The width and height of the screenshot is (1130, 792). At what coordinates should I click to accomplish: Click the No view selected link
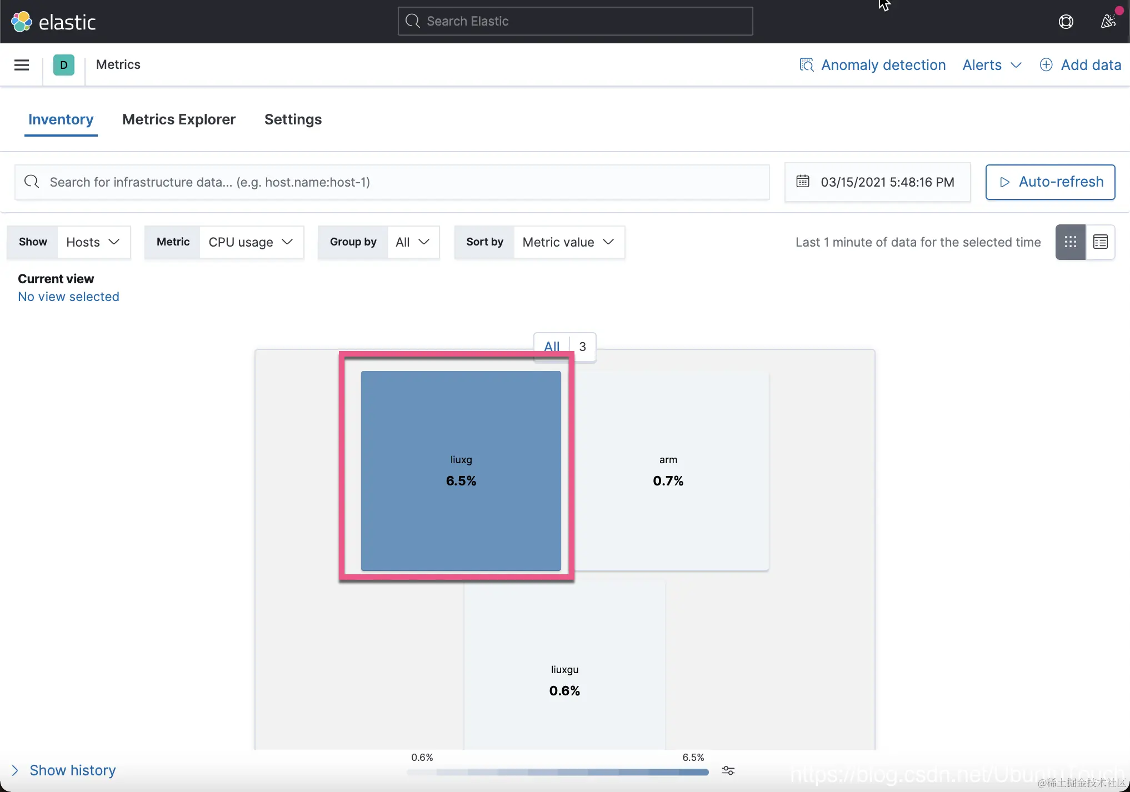[x=68, y=297]
